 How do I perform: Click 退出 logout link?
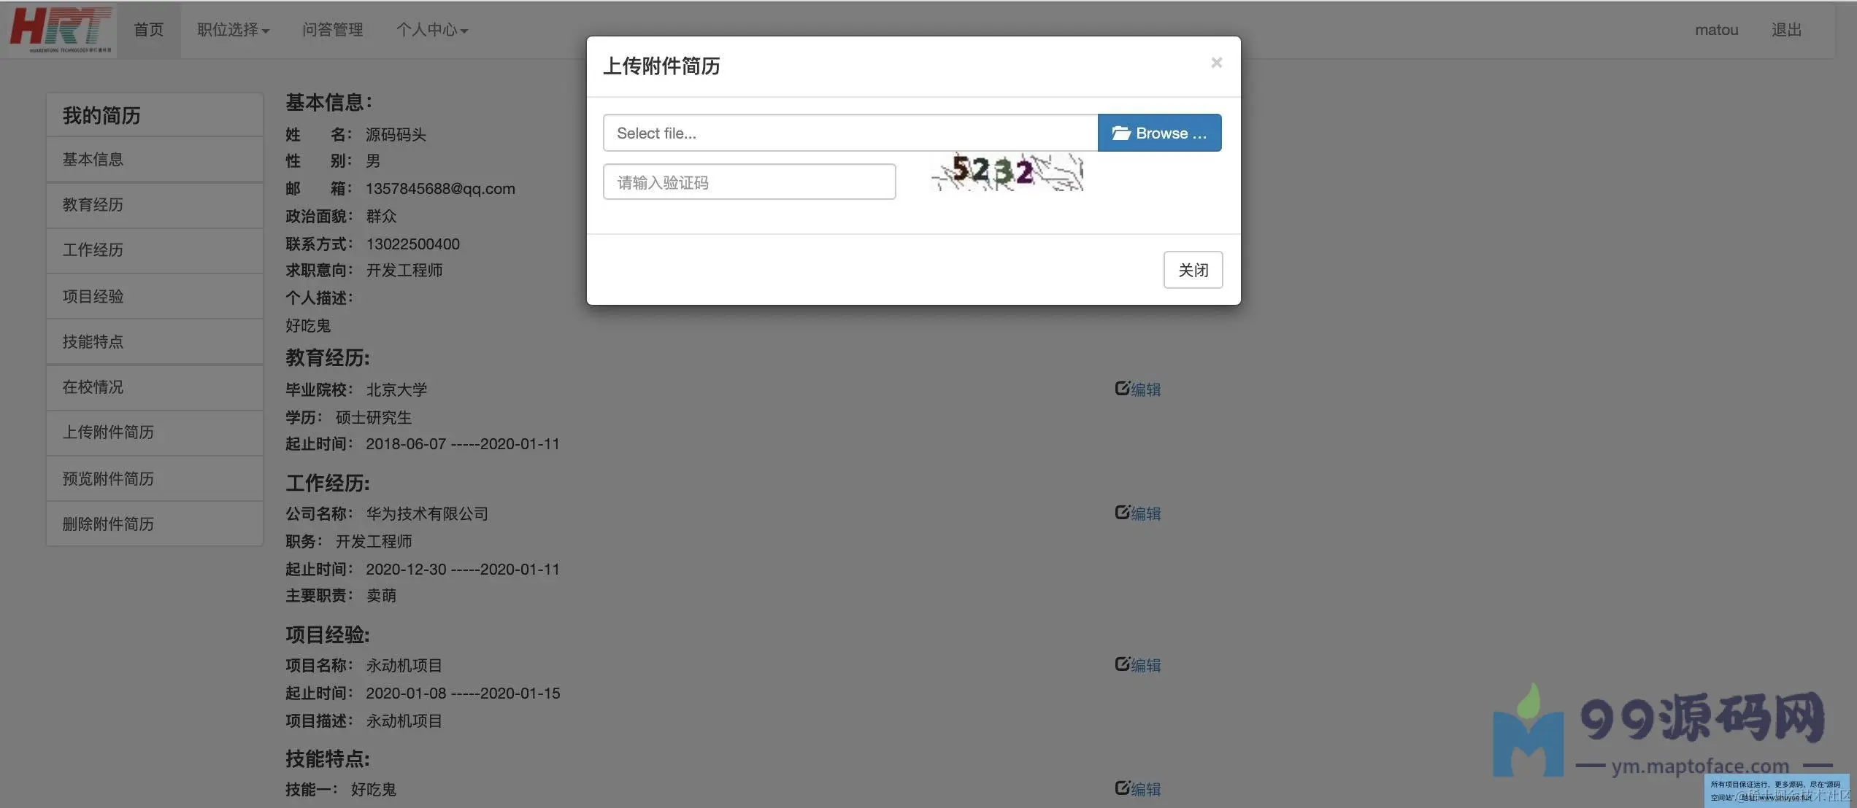click(1785, 30)
